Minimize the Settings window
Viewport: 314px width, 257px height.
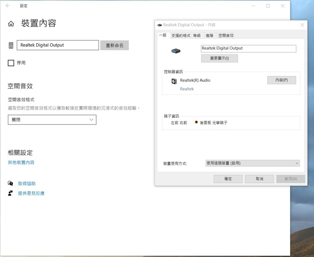(254, 6)
